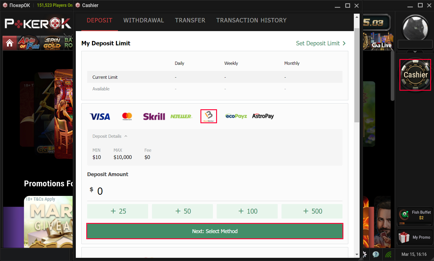Image resolution: width=434 pixels, height=261 pixels.
Task: Close the Cashier window
Action: pos(357,6)
